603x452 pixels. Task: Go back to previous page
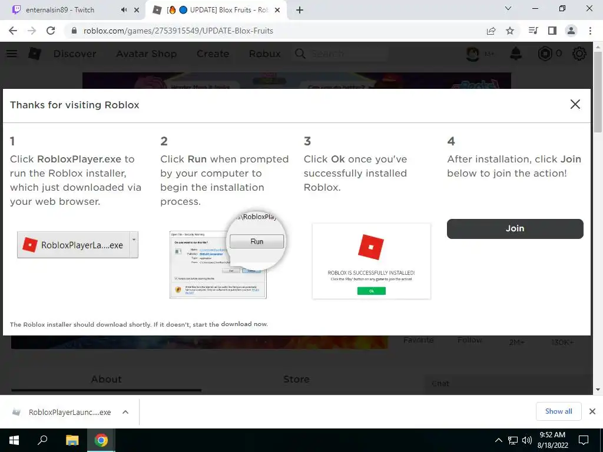point(13,31)
